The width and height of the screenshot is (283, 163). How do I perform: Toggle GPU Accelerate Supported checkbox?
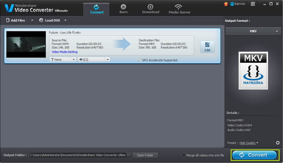click(x=140, y=60)
